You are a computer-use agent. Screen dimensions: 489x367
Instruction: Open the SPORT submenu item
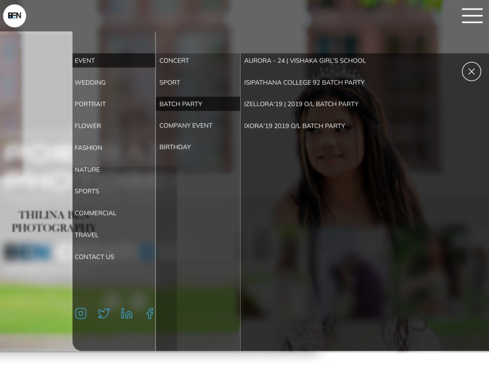tap(170, 82)
